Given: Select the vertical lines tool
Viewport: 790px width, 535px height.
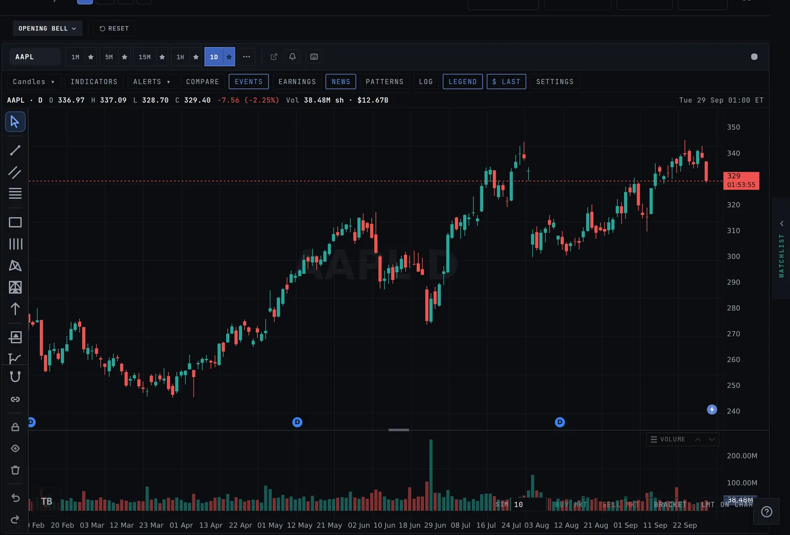Looking at the screenshot, I should pyautogui.click(x=15, y=244).
